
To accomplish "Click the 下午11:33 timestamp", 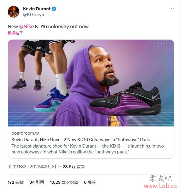I will (x=17, y=167).
